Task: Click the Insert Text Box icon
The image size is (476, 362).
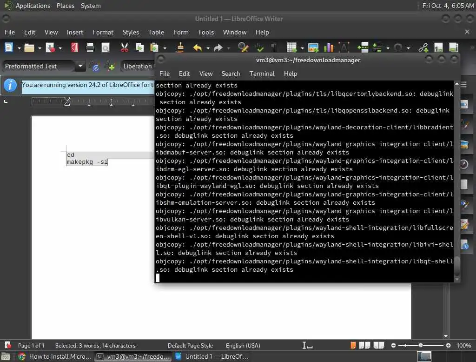Action: pyautogui.click(x=344, y=47)
